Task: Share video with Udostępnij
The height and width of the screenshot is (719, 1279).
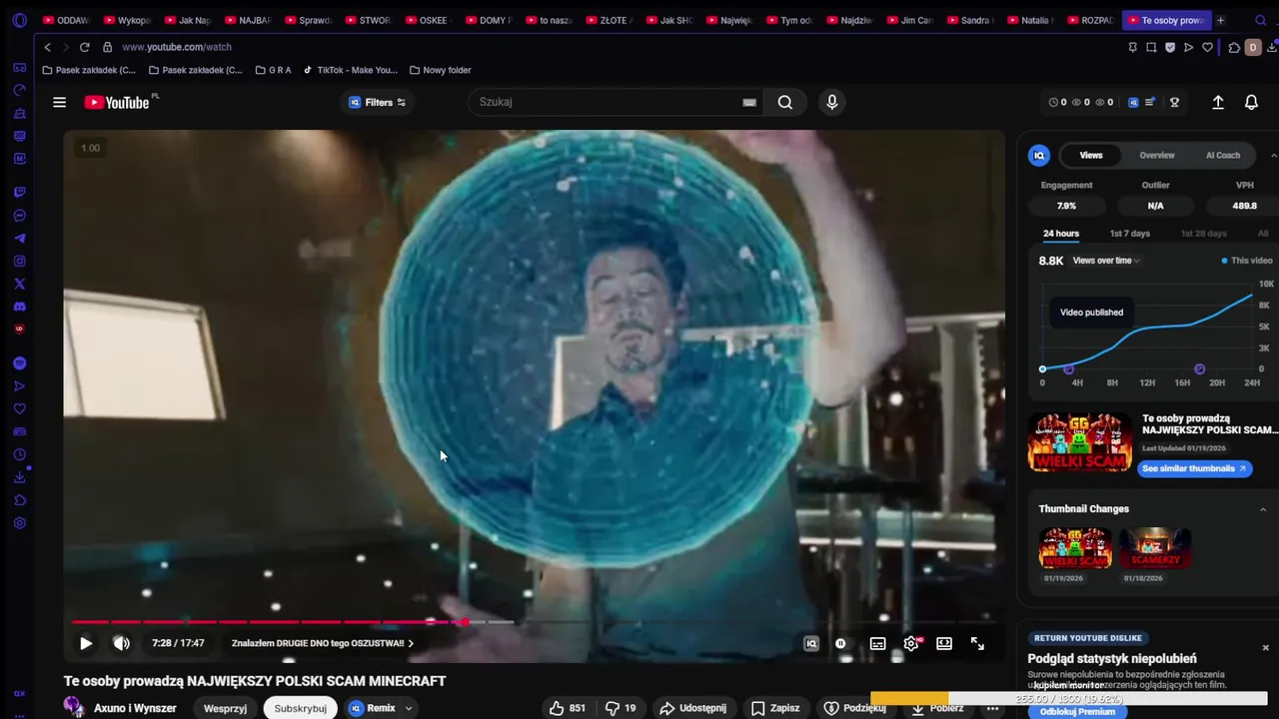Action: [x=692, y=708]
